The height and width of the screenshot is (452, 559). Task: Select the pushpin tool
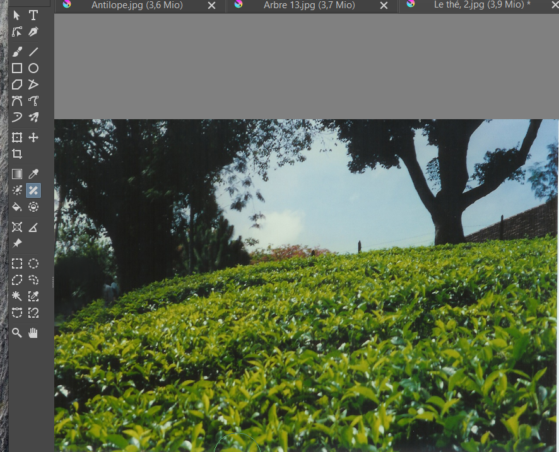pyautogui.click(x=17, y=243)
